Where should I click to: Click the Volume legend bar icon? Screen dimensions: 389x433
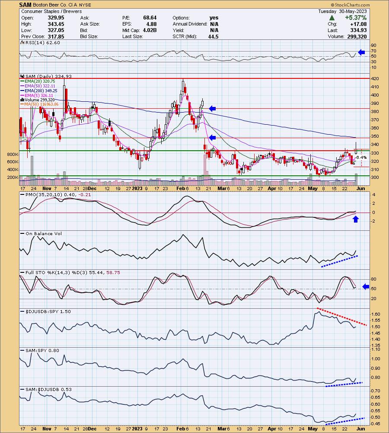point(22,100)
